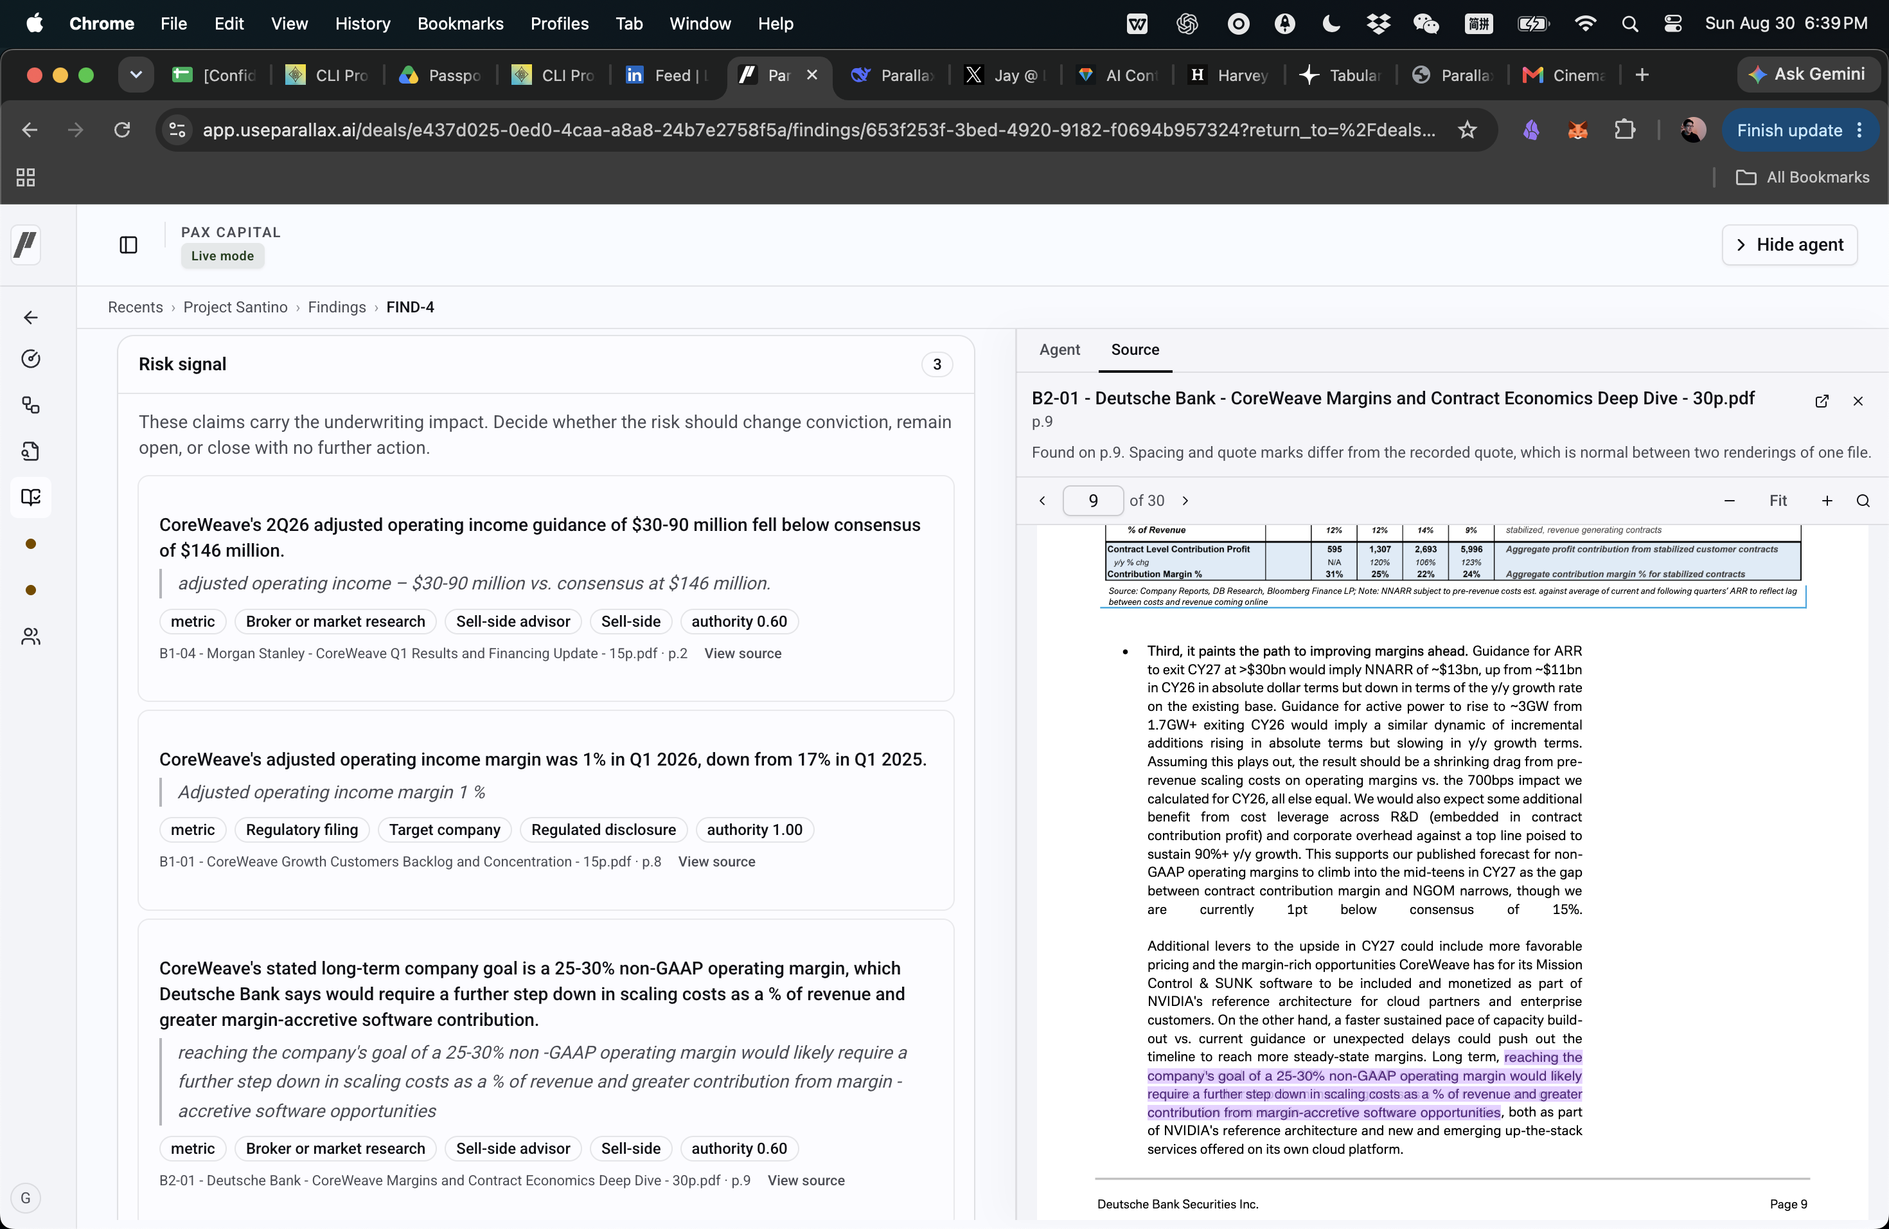
Task: Open the documents icon in sidebar
Action: (30, 451)
